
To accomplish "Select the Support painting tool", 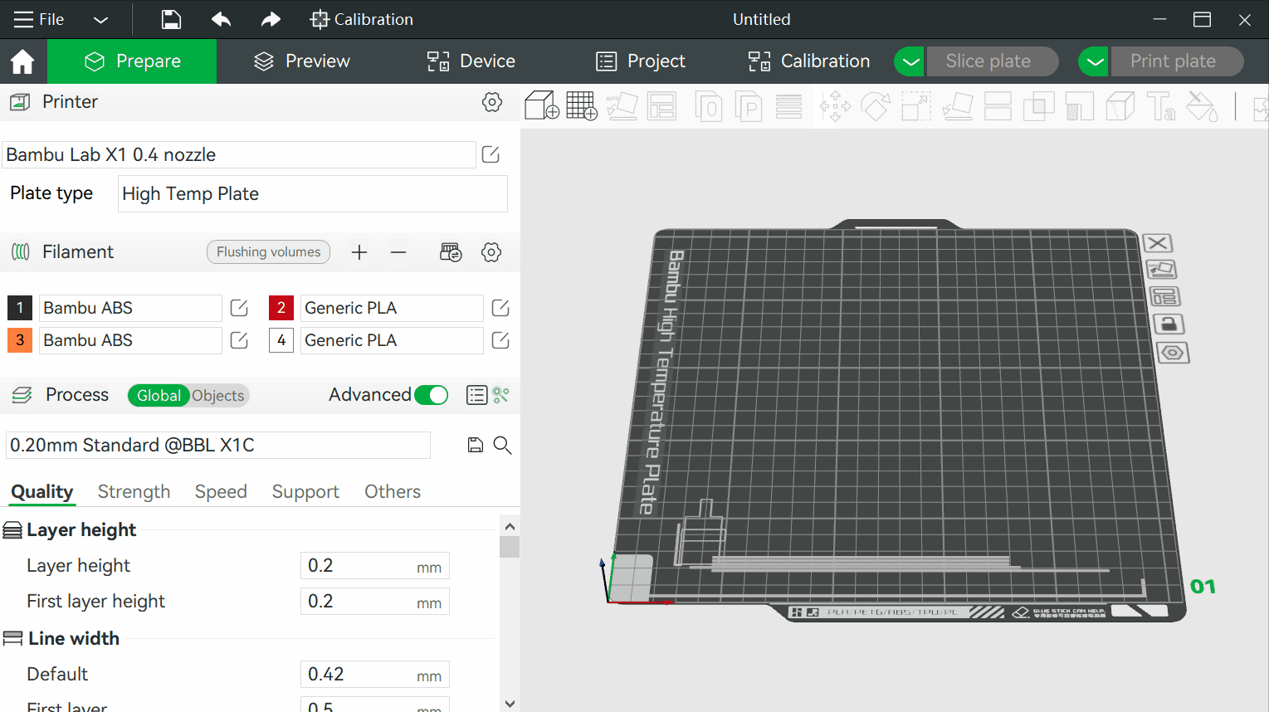I will (1079, 106).
